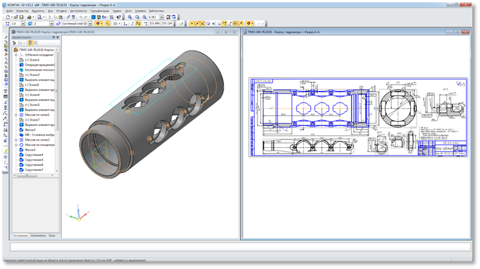Viewport: 480px width, 269px height.
Task: Click the Save icon in the toolbar
Action: pyautogui.click(x=22, y=17)
